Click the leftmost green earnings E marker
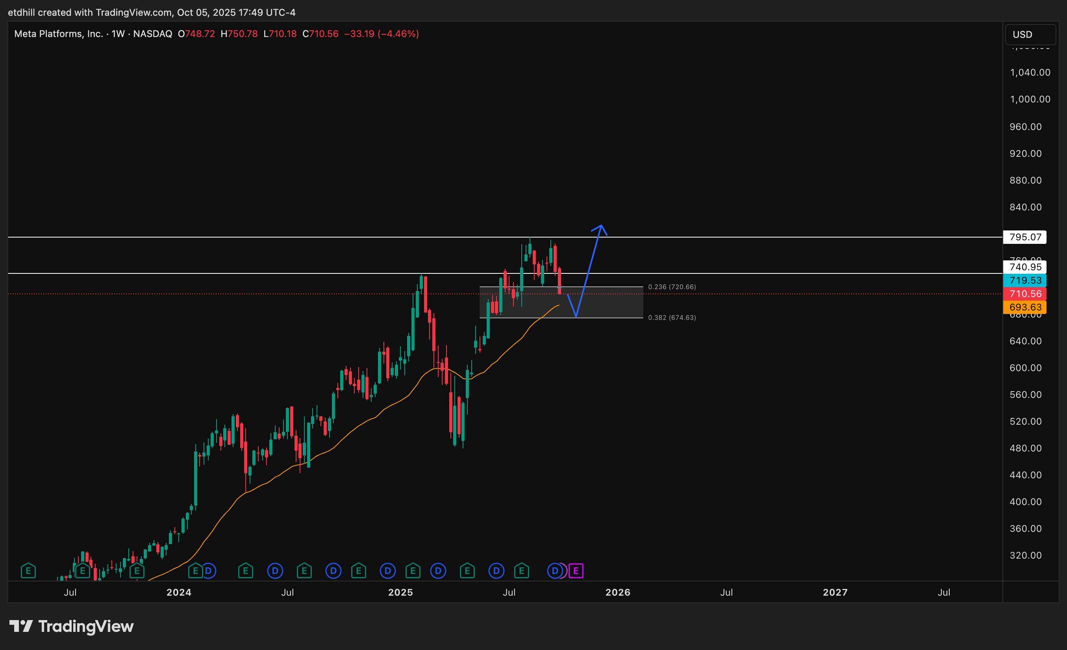Image resolution: width=1067 pixels, height=650 pixels. pyautogui.click(x=28, y=571)
